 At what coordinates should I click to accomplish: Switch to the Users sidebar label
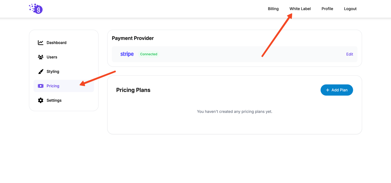click(x=52, y=57)
